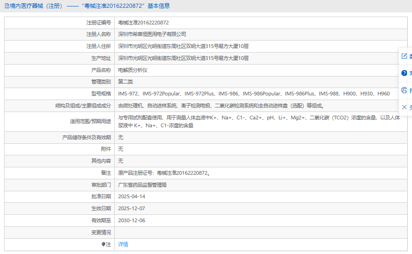Select product name 电解质分析仪
The image size is (412, 254).
133,70
